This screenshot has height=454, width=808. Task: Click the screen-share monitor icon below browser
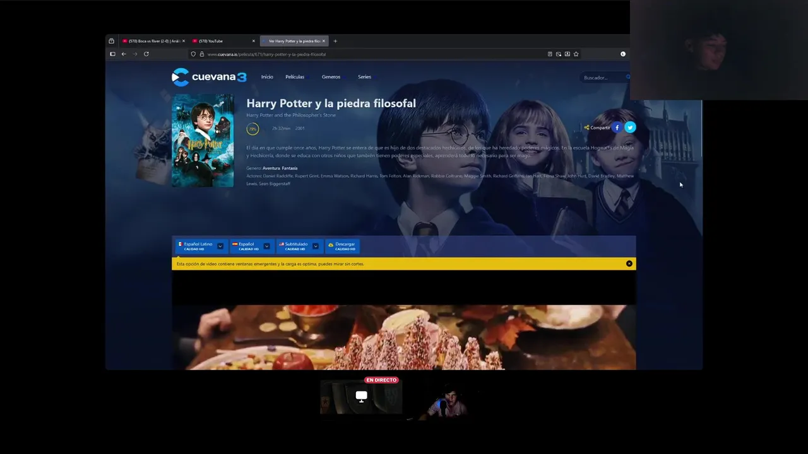[x=361, y=396]
